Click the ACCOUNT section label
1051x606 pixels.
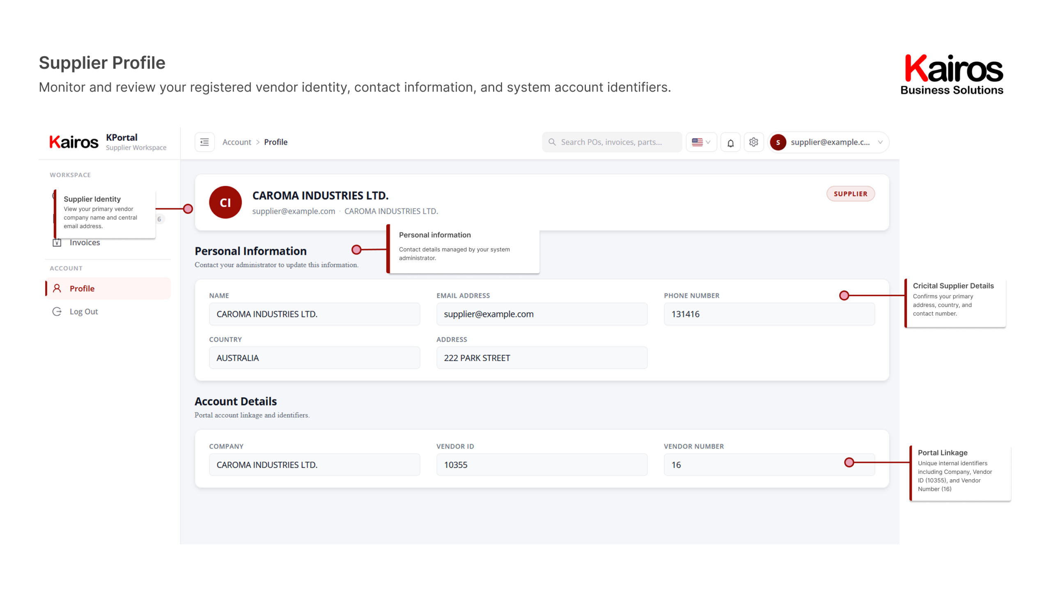66,268
